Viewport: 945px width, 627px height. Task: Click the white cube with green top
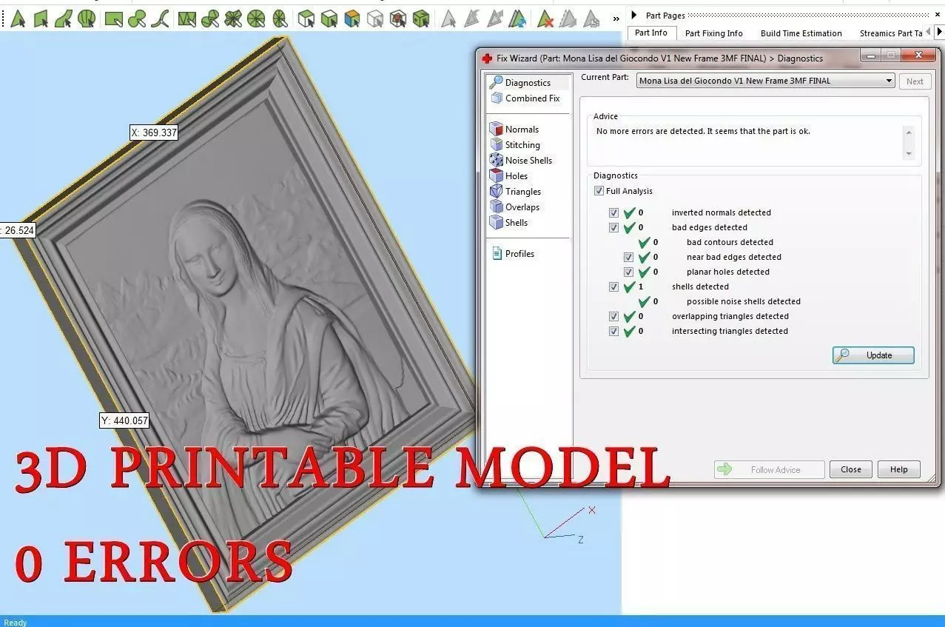coord(306,19)
